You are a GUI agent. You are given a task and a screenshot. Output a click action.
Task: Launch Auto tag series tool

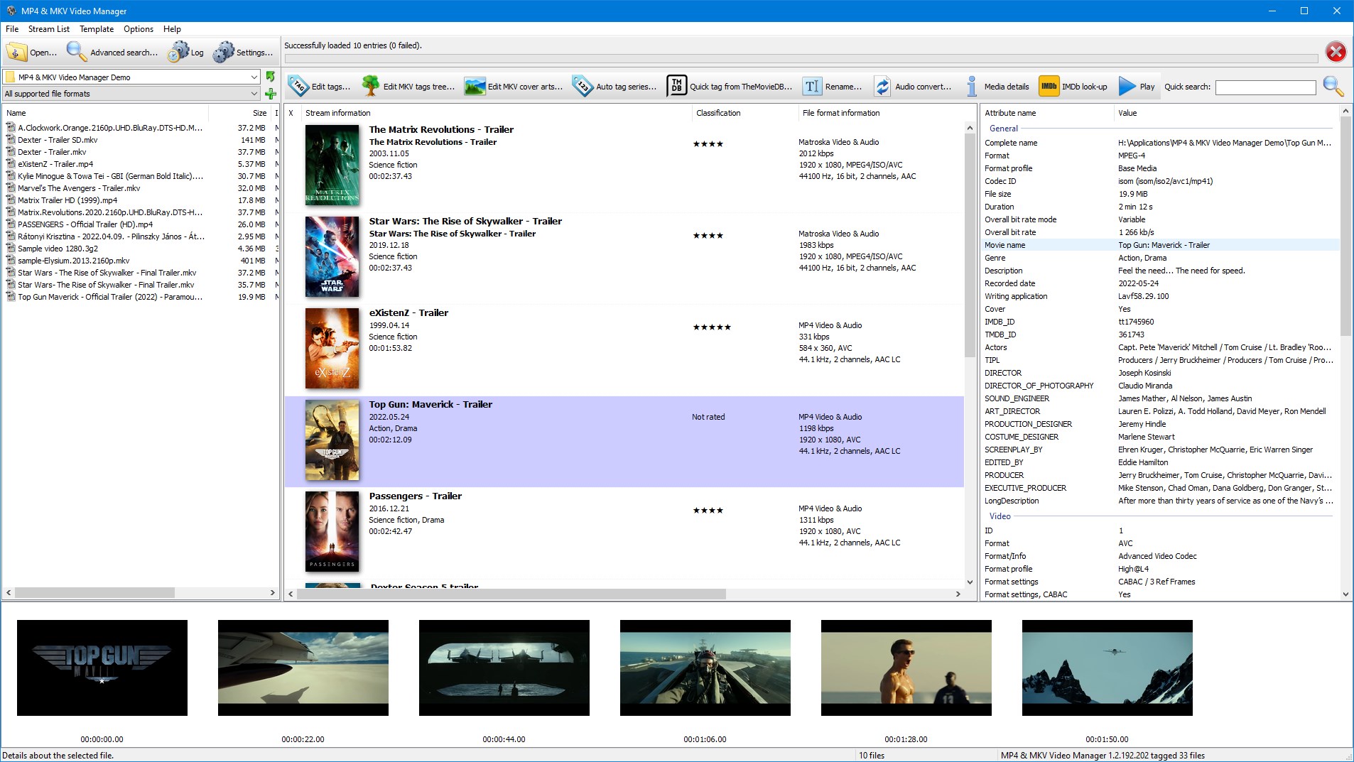(x=614, y=87)
